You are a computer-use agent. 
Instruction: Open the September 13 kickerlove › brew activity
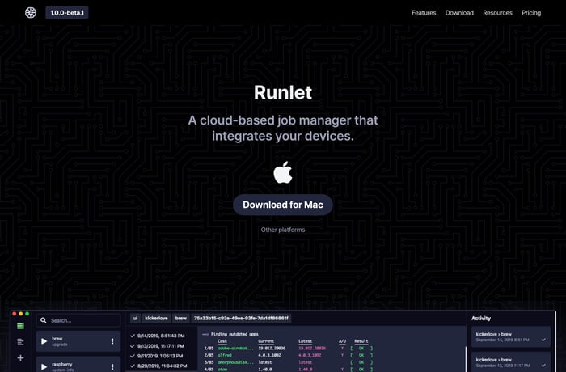[511, 362]
